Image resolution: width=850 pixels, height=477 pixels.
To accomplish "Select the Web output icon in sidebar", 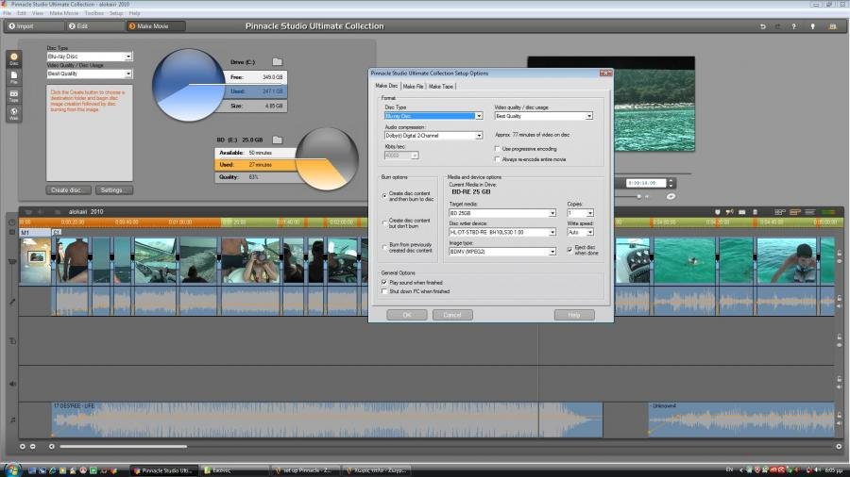I will [x=14, y=113].
